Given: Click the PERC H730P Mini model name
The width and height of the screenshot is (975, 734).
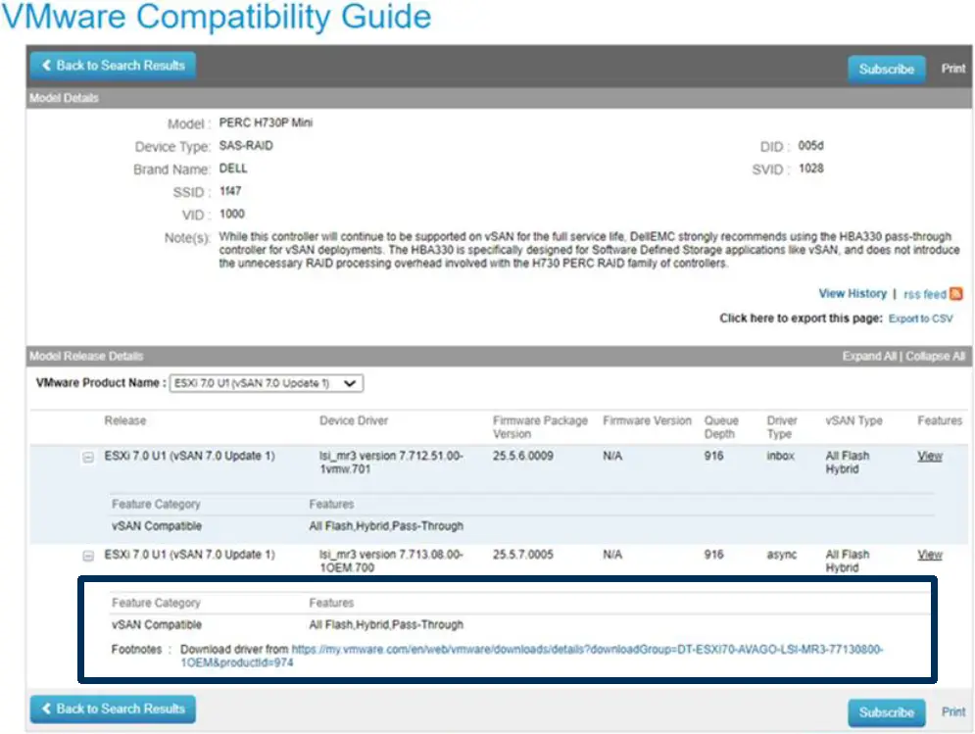Looking at the screenshot, I should tap(266, 122).
